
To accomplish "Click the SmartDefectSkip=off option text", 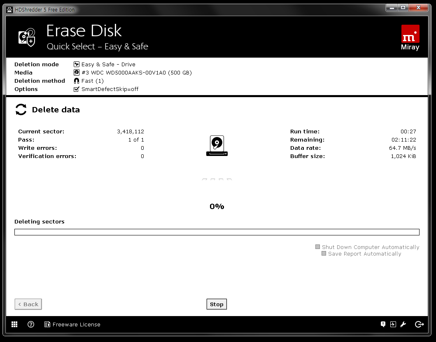I will point(110,89).
